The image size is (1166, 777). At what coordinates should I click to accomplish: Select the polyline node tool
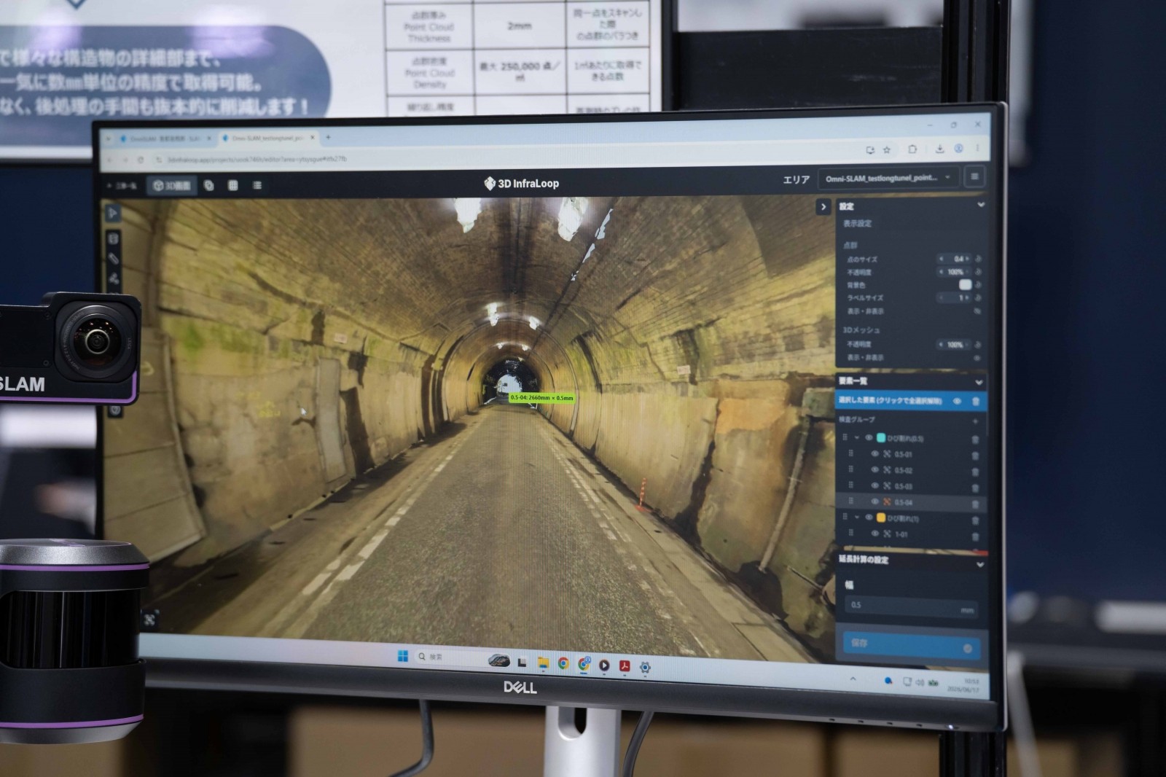pyautogui.click(x=114, y=279)
